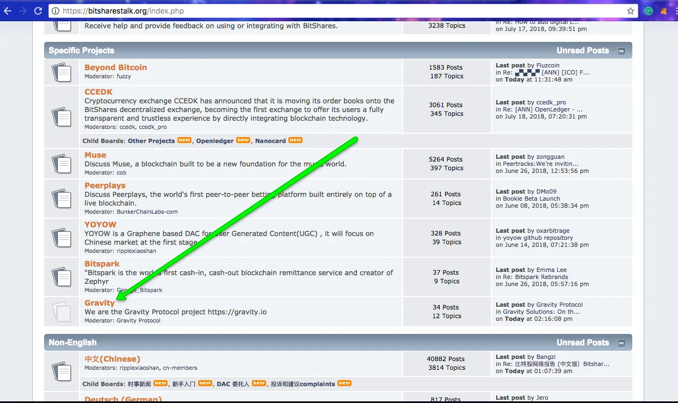This screenshot has width=678, height=403.
Task: Open last poster oxarbitrage's profile
Action: (x=553, y=231)
